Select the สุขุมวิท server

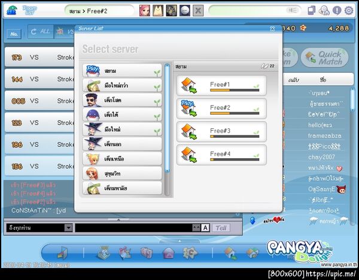[x=122, y=173]
